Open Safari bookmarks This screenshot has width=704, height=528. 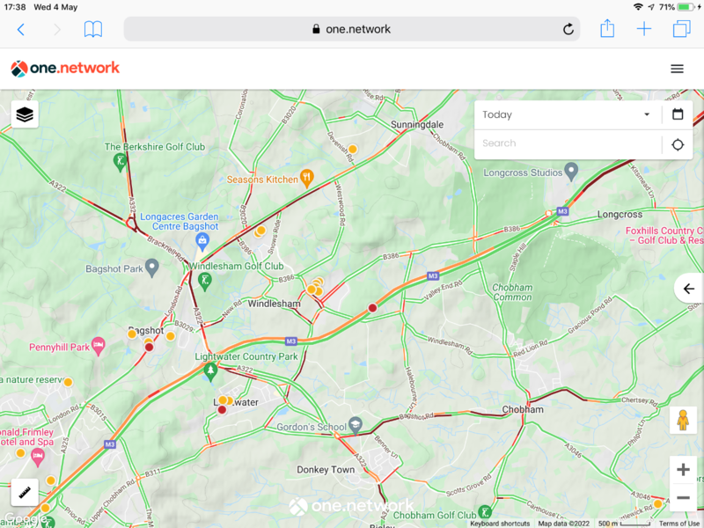tap(93, 29)
